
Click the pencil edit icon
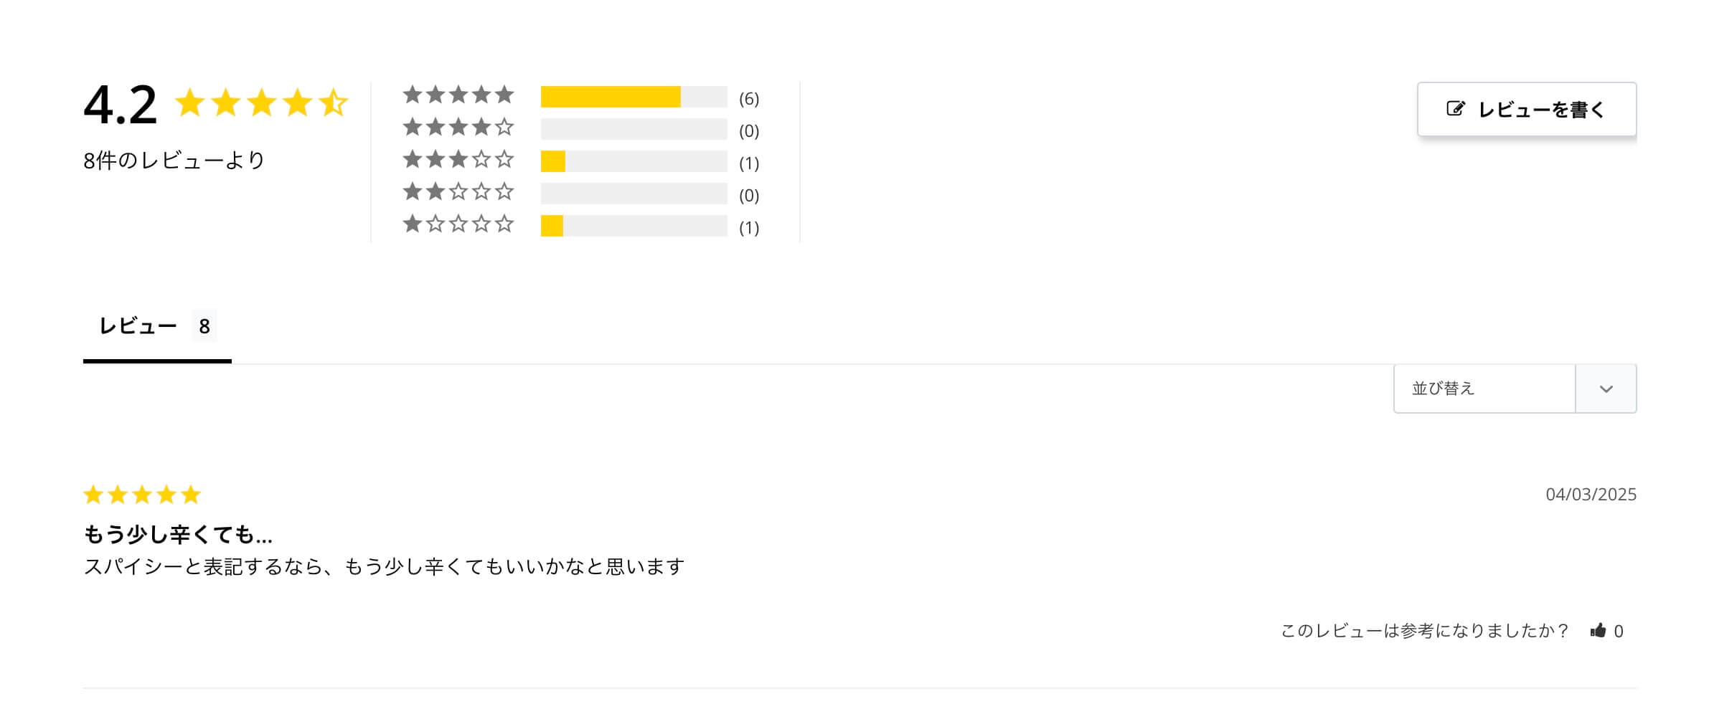(1455, 109)
